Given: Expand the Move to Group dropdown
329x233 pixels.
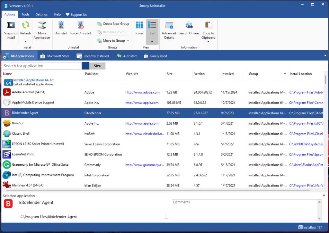Looking at the screenshot, I should coord(128,40).
